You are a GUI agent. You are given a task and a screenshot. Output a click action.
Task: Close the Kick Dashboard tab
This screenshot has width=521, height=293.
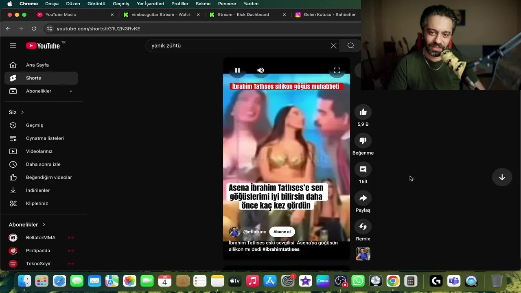pyautogui.click(x=285, y=15)
